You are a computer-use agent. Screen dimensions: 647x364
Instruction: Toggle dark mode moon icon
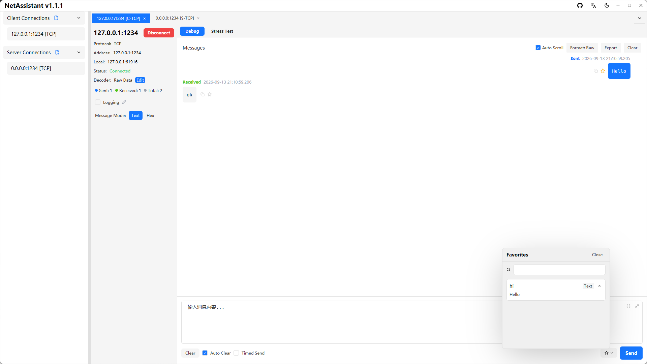(x=607, y=5)
